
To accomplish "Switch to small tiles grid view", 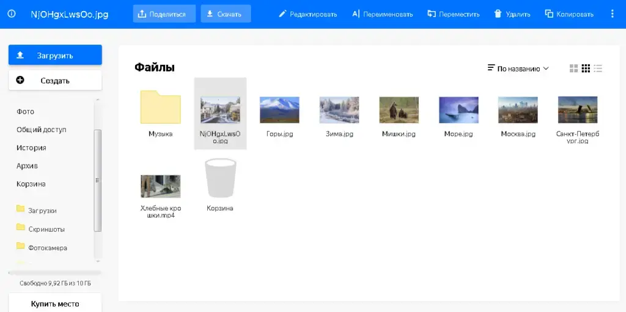I will pyautogui.click(x=586, y=69).
